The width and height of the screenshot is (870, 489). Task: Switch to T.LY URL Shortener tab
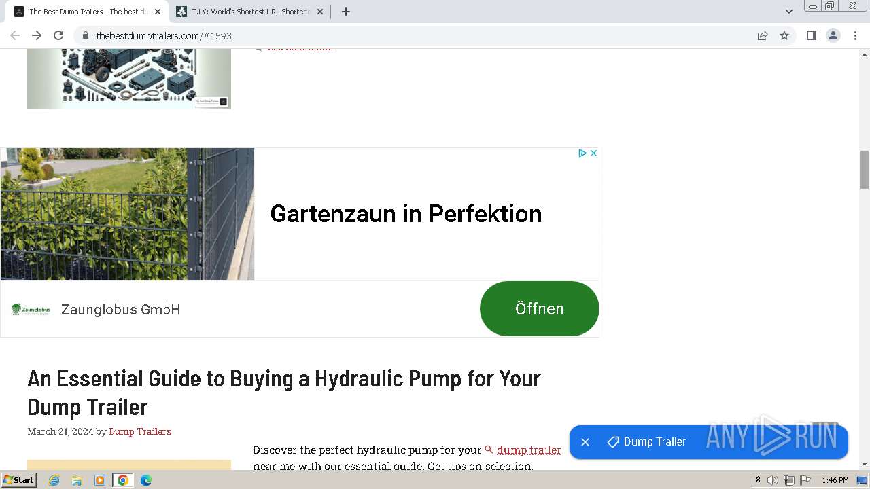[x=250, y=12]
